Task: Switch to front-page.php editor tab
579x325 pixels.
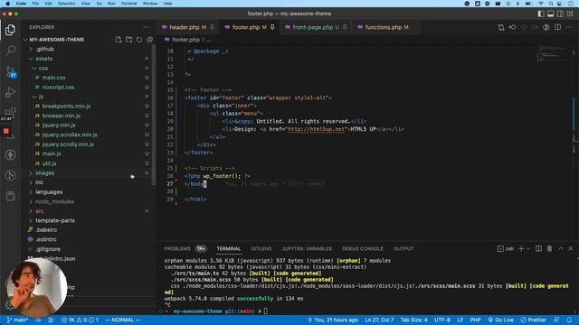Action: [312, 27]
